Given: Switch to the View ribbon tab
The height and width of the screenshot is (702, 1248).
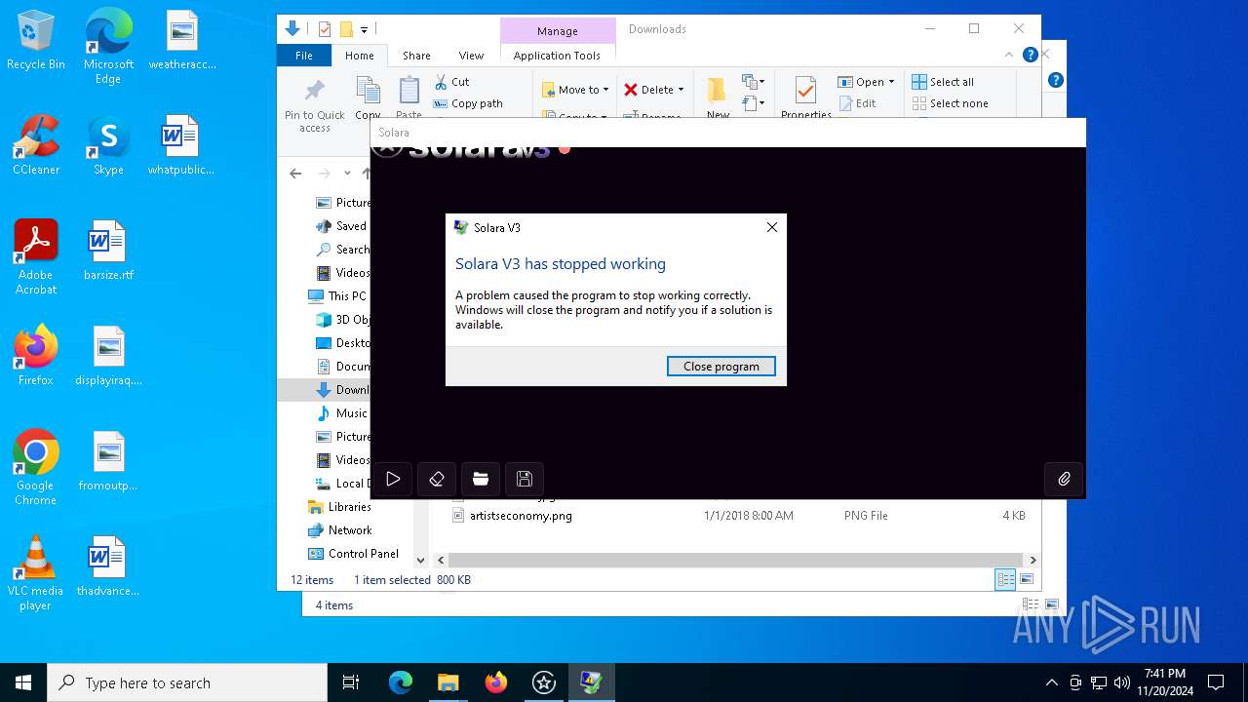Looking at the screenshot, I should [x=471, y=56].
